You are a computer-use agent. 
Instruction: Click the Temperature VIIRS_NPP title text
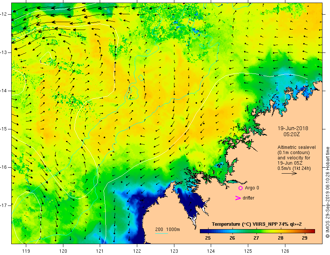click(256, 224)
